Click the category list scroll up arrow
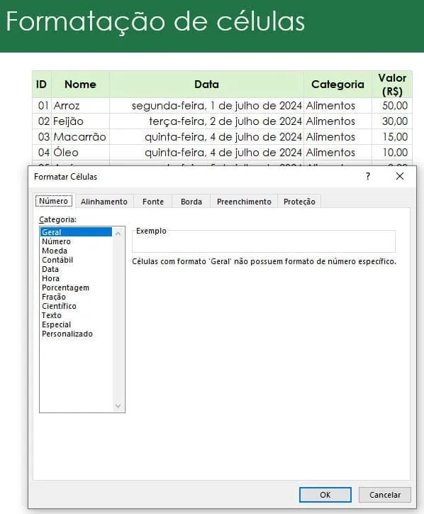Screen dimensions: 424x514 coord(118,234)
